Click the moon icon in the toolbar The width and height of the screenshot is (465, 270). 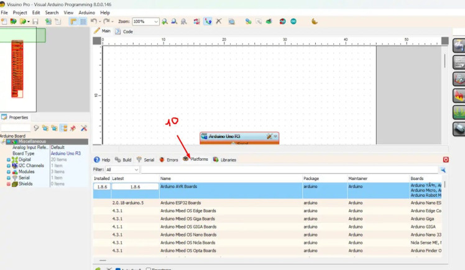click(x=315, y=22)
